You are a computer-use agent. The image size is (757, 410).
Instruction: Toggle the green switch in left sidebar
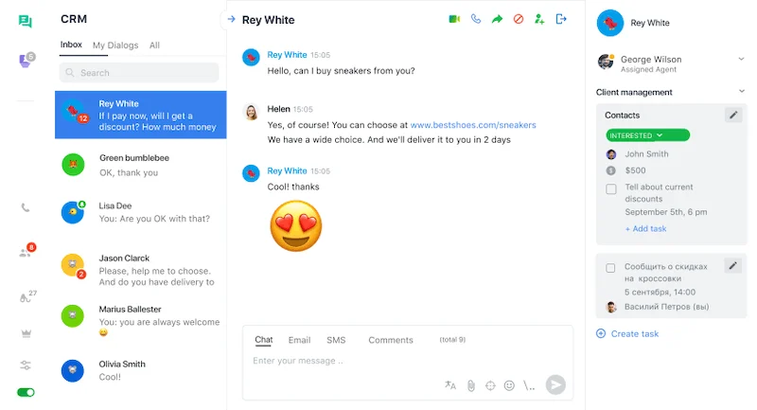coord(26,392)
